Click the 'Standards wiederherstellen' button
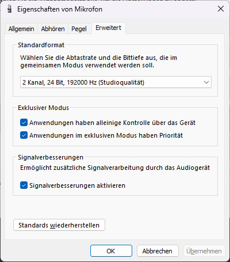230x262 pixels. (x=59, y=225)
